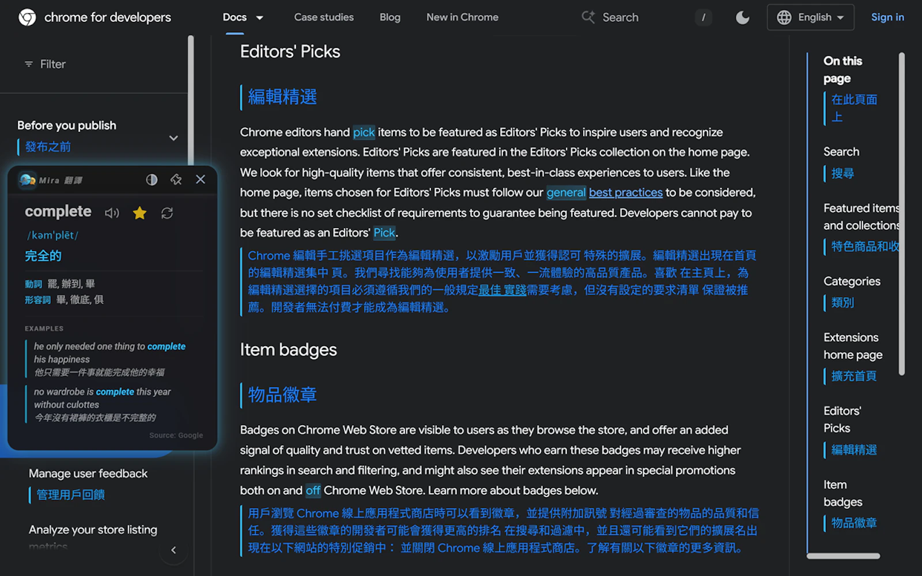Expand the Before you publish section
The height and width of the screenshot is (576, 922).
click(173, 138)
